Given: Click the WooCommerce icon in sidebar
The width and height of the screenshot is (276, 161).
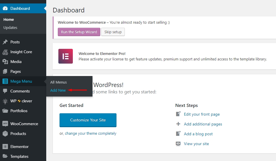Looking at the screenshot, I should 5,124.
